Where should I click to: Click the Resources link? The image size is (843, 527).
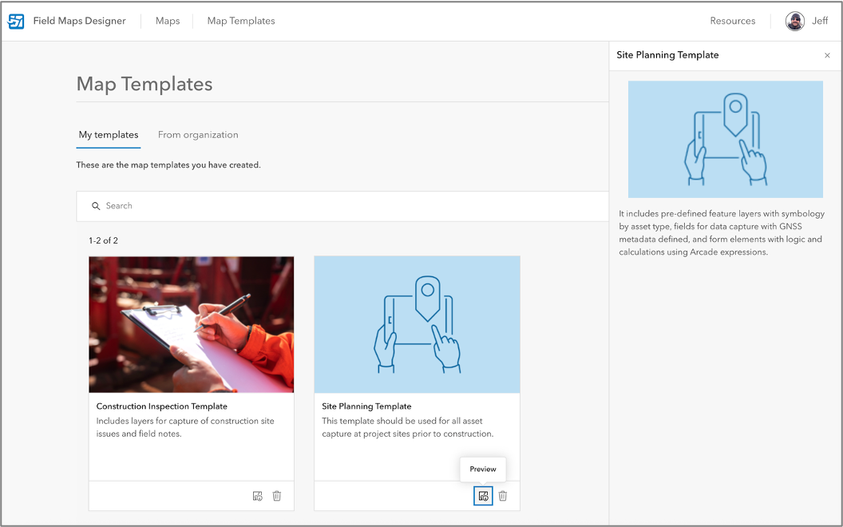click(x=732, y=21)
